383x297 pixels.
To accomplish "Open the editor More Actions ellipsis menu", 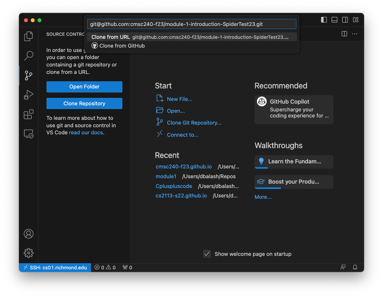I will point(355,34).
